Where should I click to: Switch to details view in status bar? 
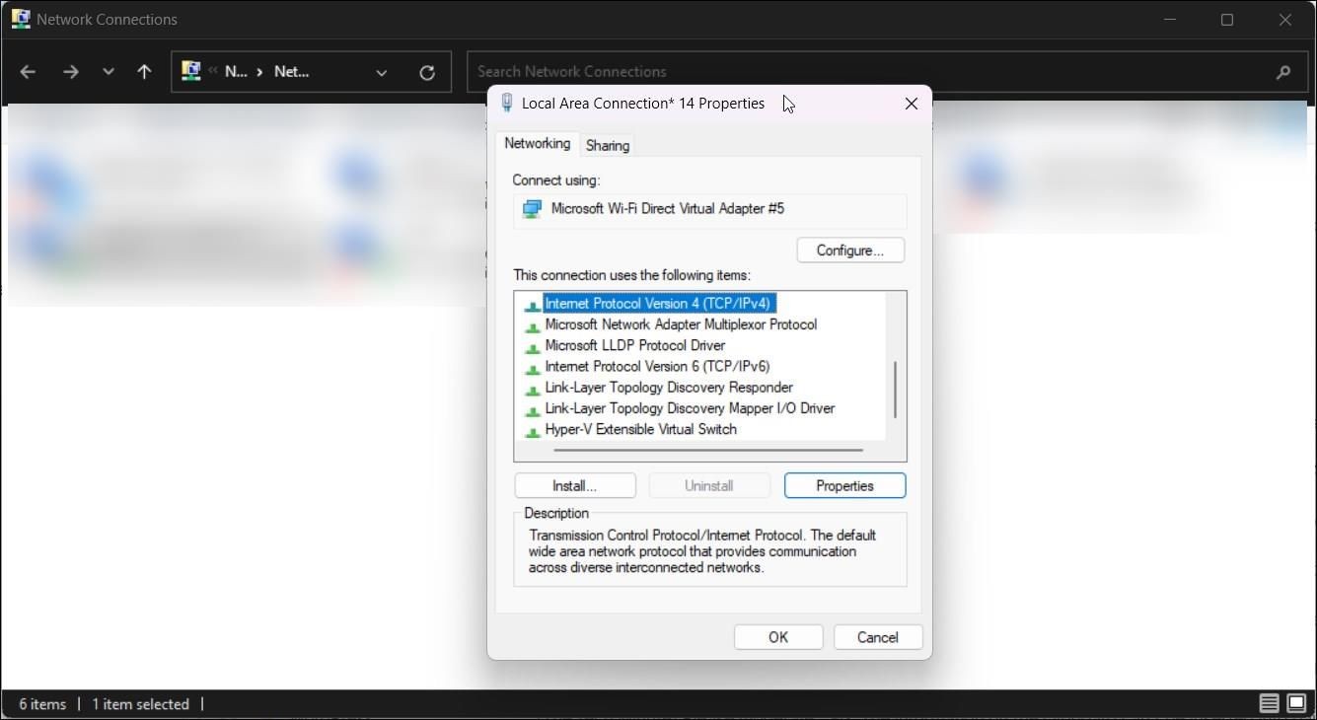1269,703
